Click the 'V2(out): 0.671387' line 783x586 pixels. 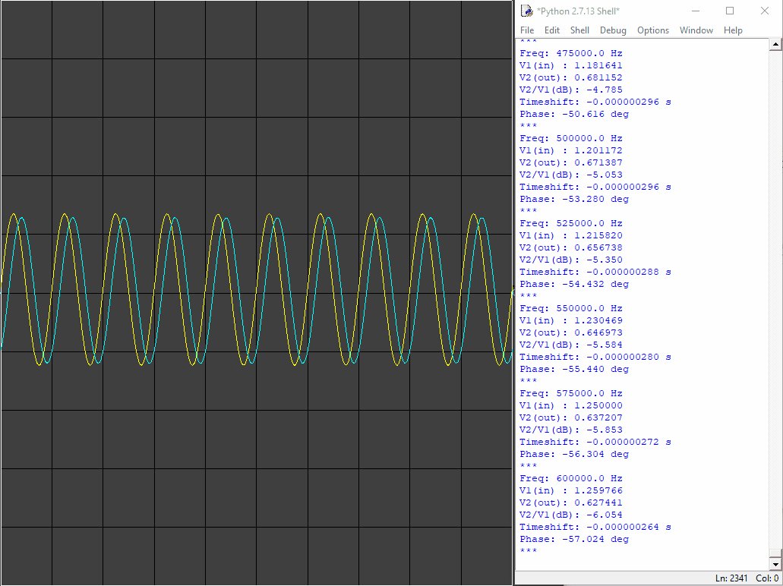(571, 162)
